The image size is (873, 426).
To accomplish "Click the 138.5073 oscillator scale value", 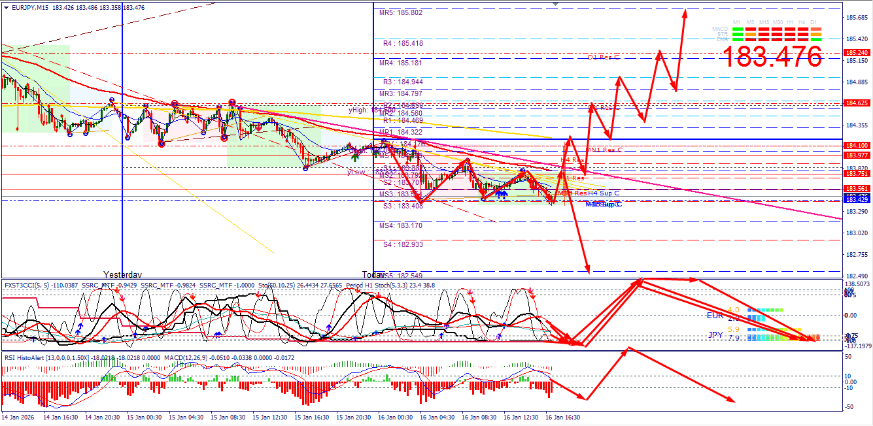I will tap(857, 284).
